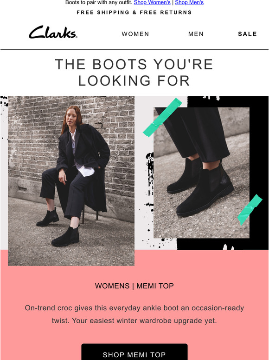The image size is (269, 360).
Task: Open the photo of the seated model
Action: point(71,181)
